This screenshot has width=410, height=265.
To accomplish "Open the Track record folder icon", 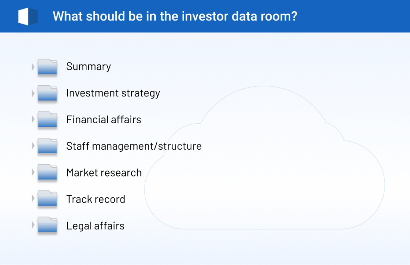I will [x=48, y=199].
